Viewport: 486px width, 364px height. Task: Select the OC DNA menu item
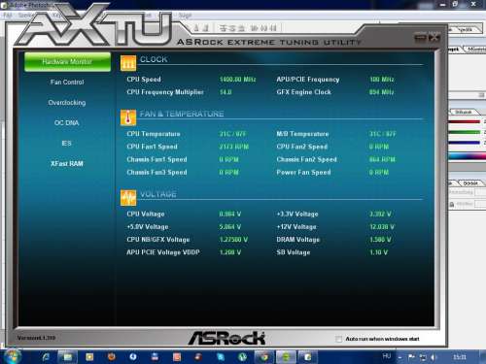67,123
